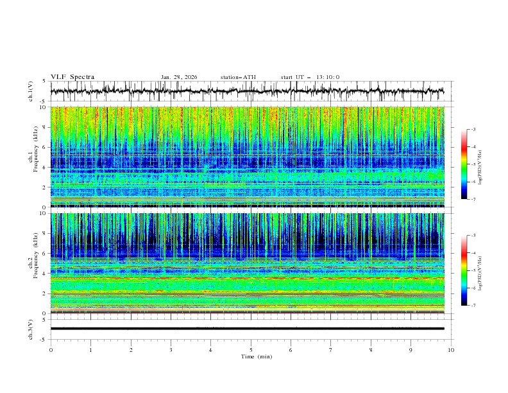
Task: Click time axis tick label "3"
Action: (171, 350)
